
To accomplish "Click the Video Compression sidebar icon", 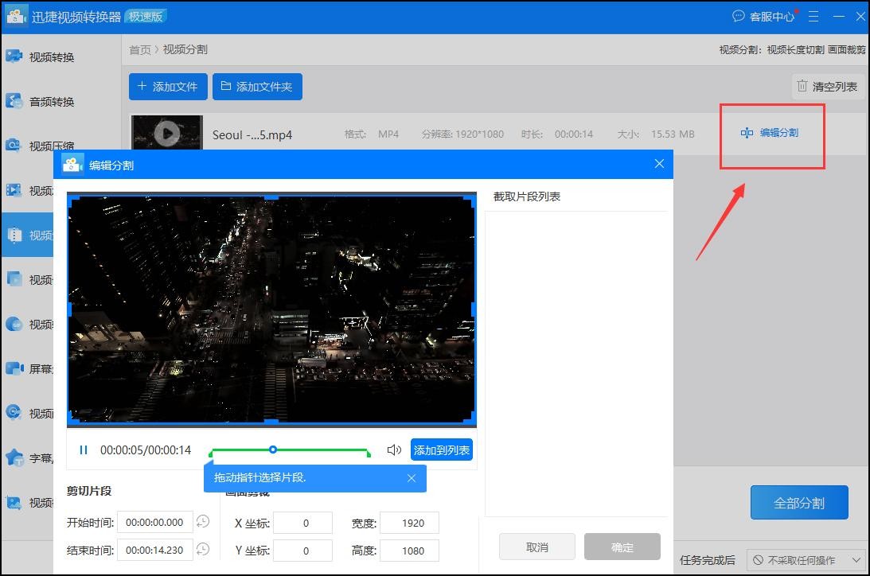I will pos(14,146).
